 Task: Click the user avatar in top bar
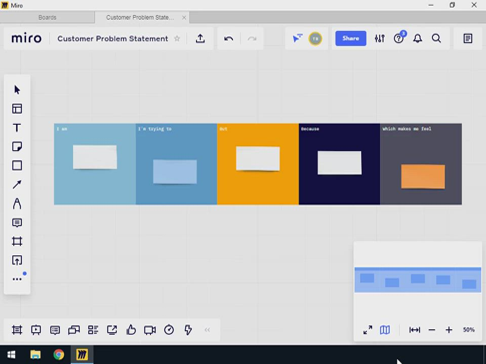[315, 39]
